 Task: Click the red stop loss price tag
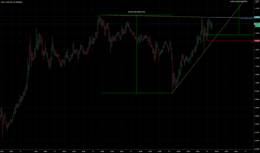[x=257, y=41]
